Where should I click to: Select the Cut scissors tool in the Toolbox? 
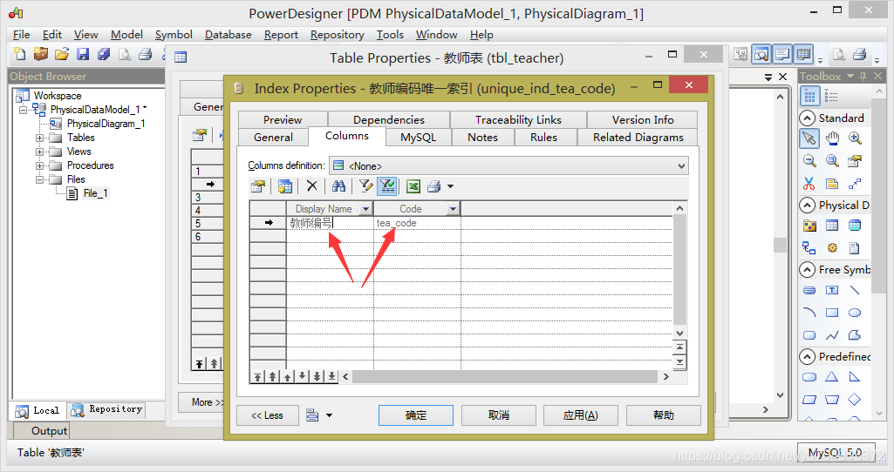[809, 184]
